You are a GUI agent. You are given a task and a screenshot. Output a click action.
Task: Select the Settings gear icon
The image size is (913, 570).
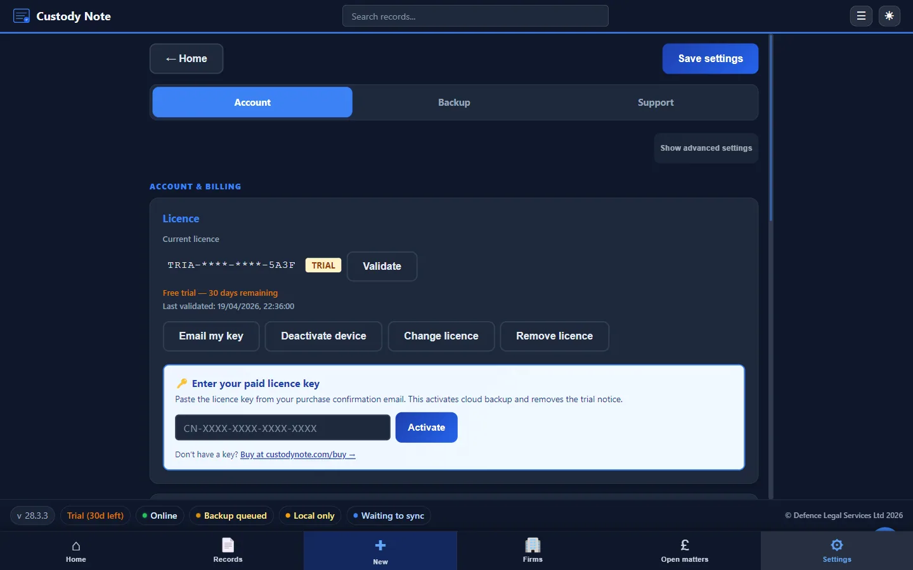tap(837, 551)
